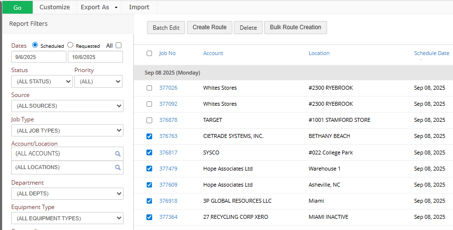This screenshot has height=230, width=453.
Task: Open the Equipment Type dropdown
Action: click(x=67, y=218)
